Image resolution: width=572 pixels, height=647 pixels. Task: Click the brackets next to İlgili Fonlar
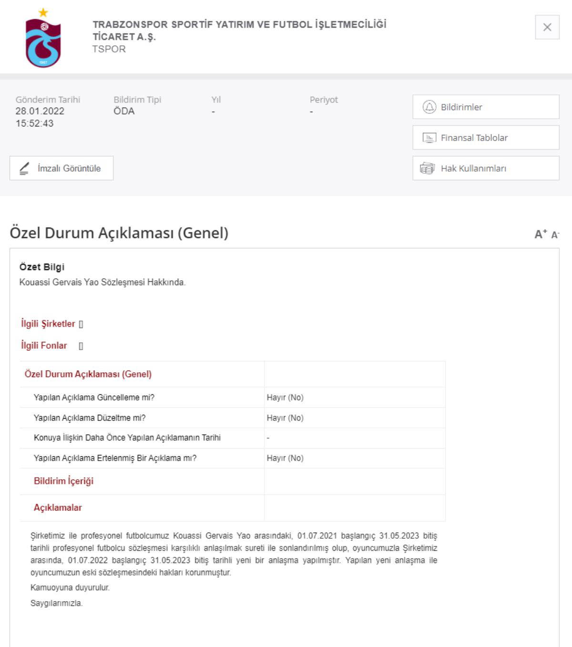81,346
